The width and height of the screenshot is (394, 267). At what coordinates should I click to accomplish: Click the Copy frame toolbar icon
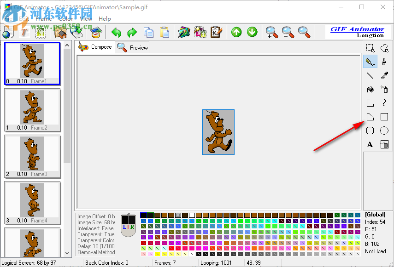[x=148, y=33]
